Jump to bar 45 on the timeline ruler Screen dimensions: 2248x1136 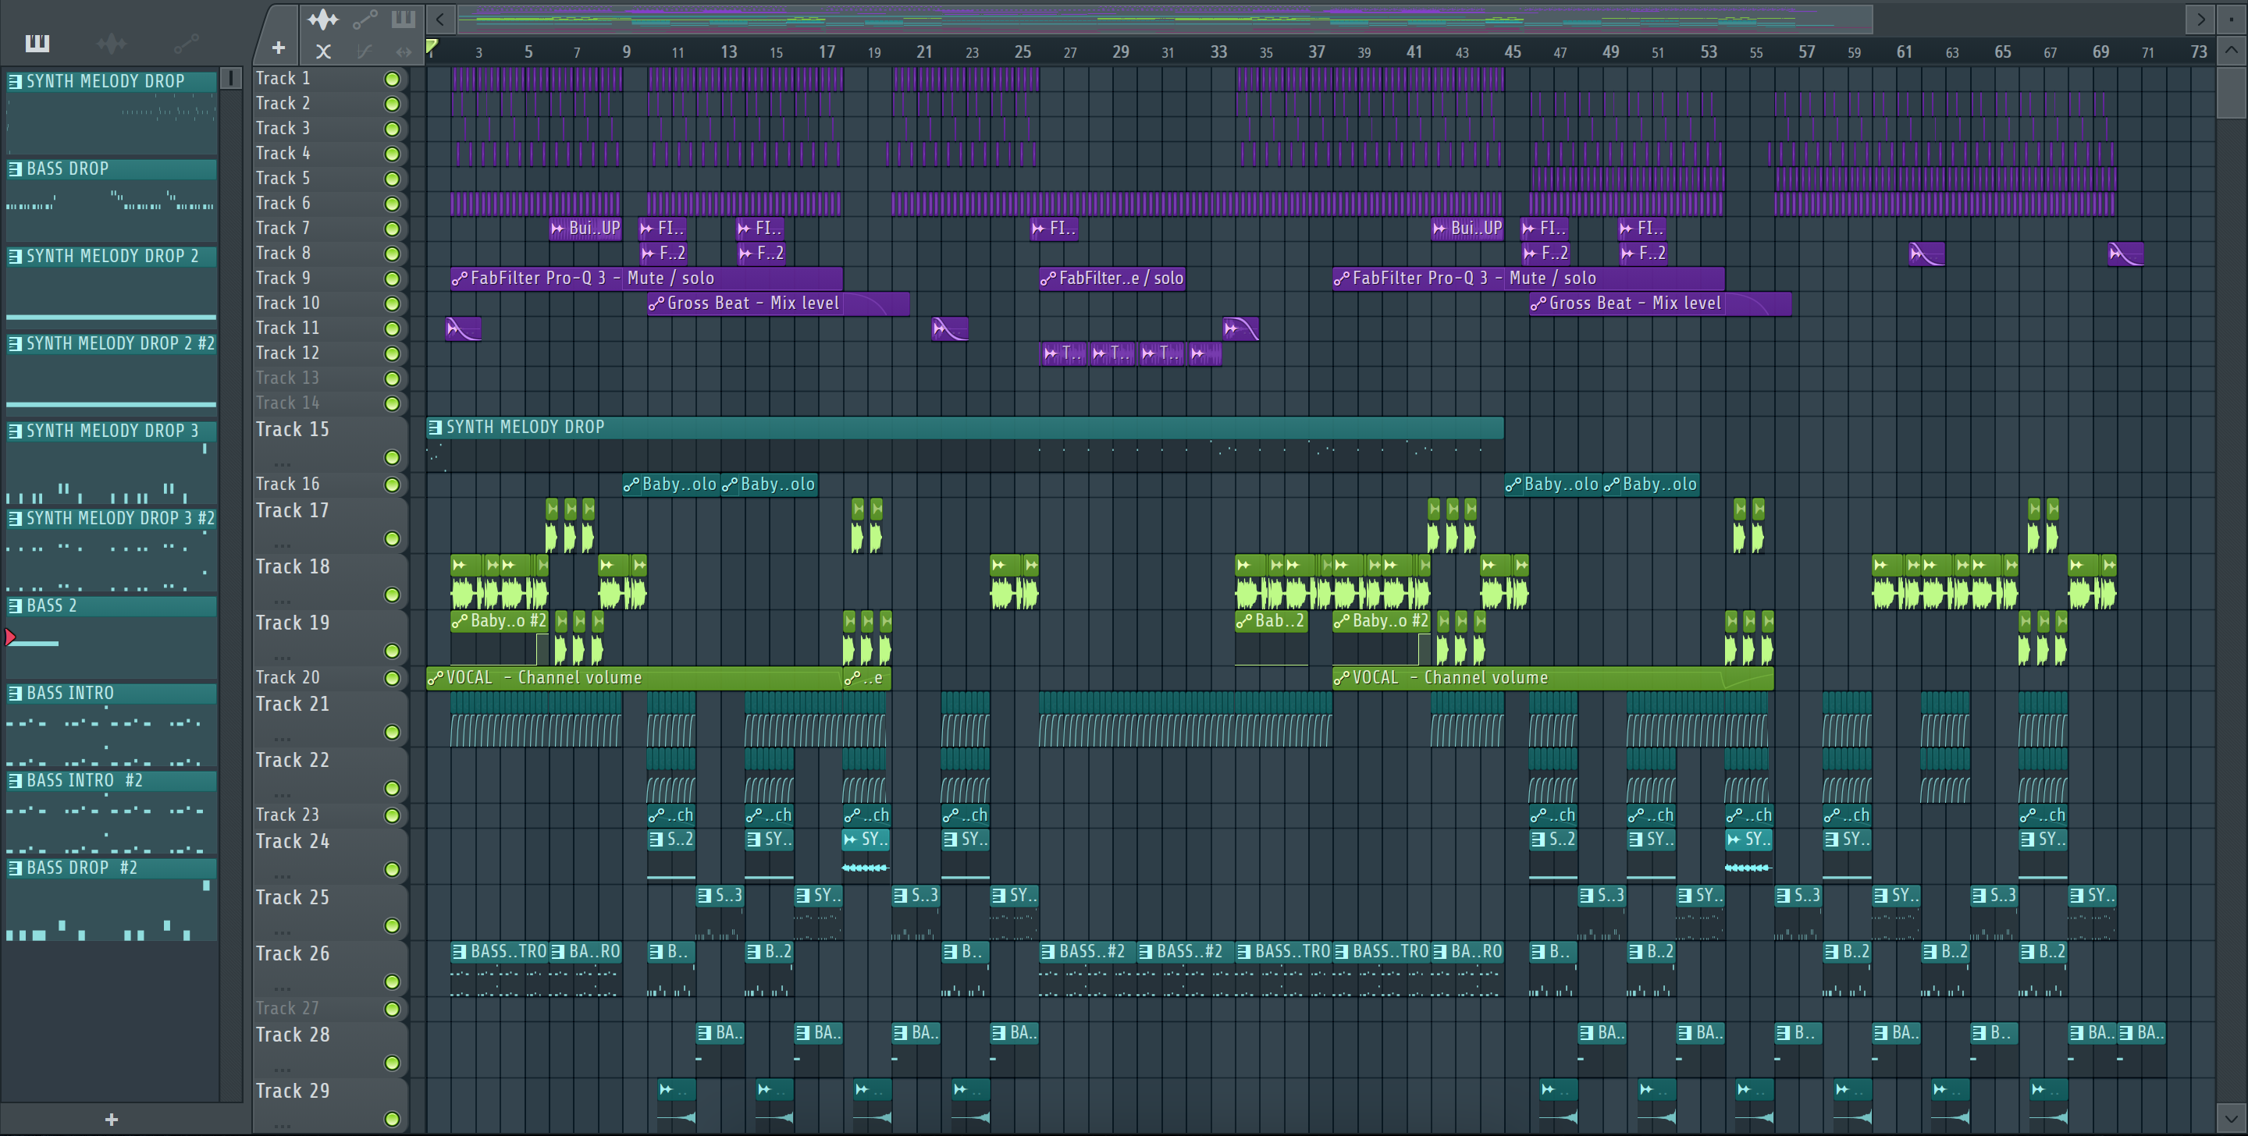pyautogui.click(x=1513, y=51)
